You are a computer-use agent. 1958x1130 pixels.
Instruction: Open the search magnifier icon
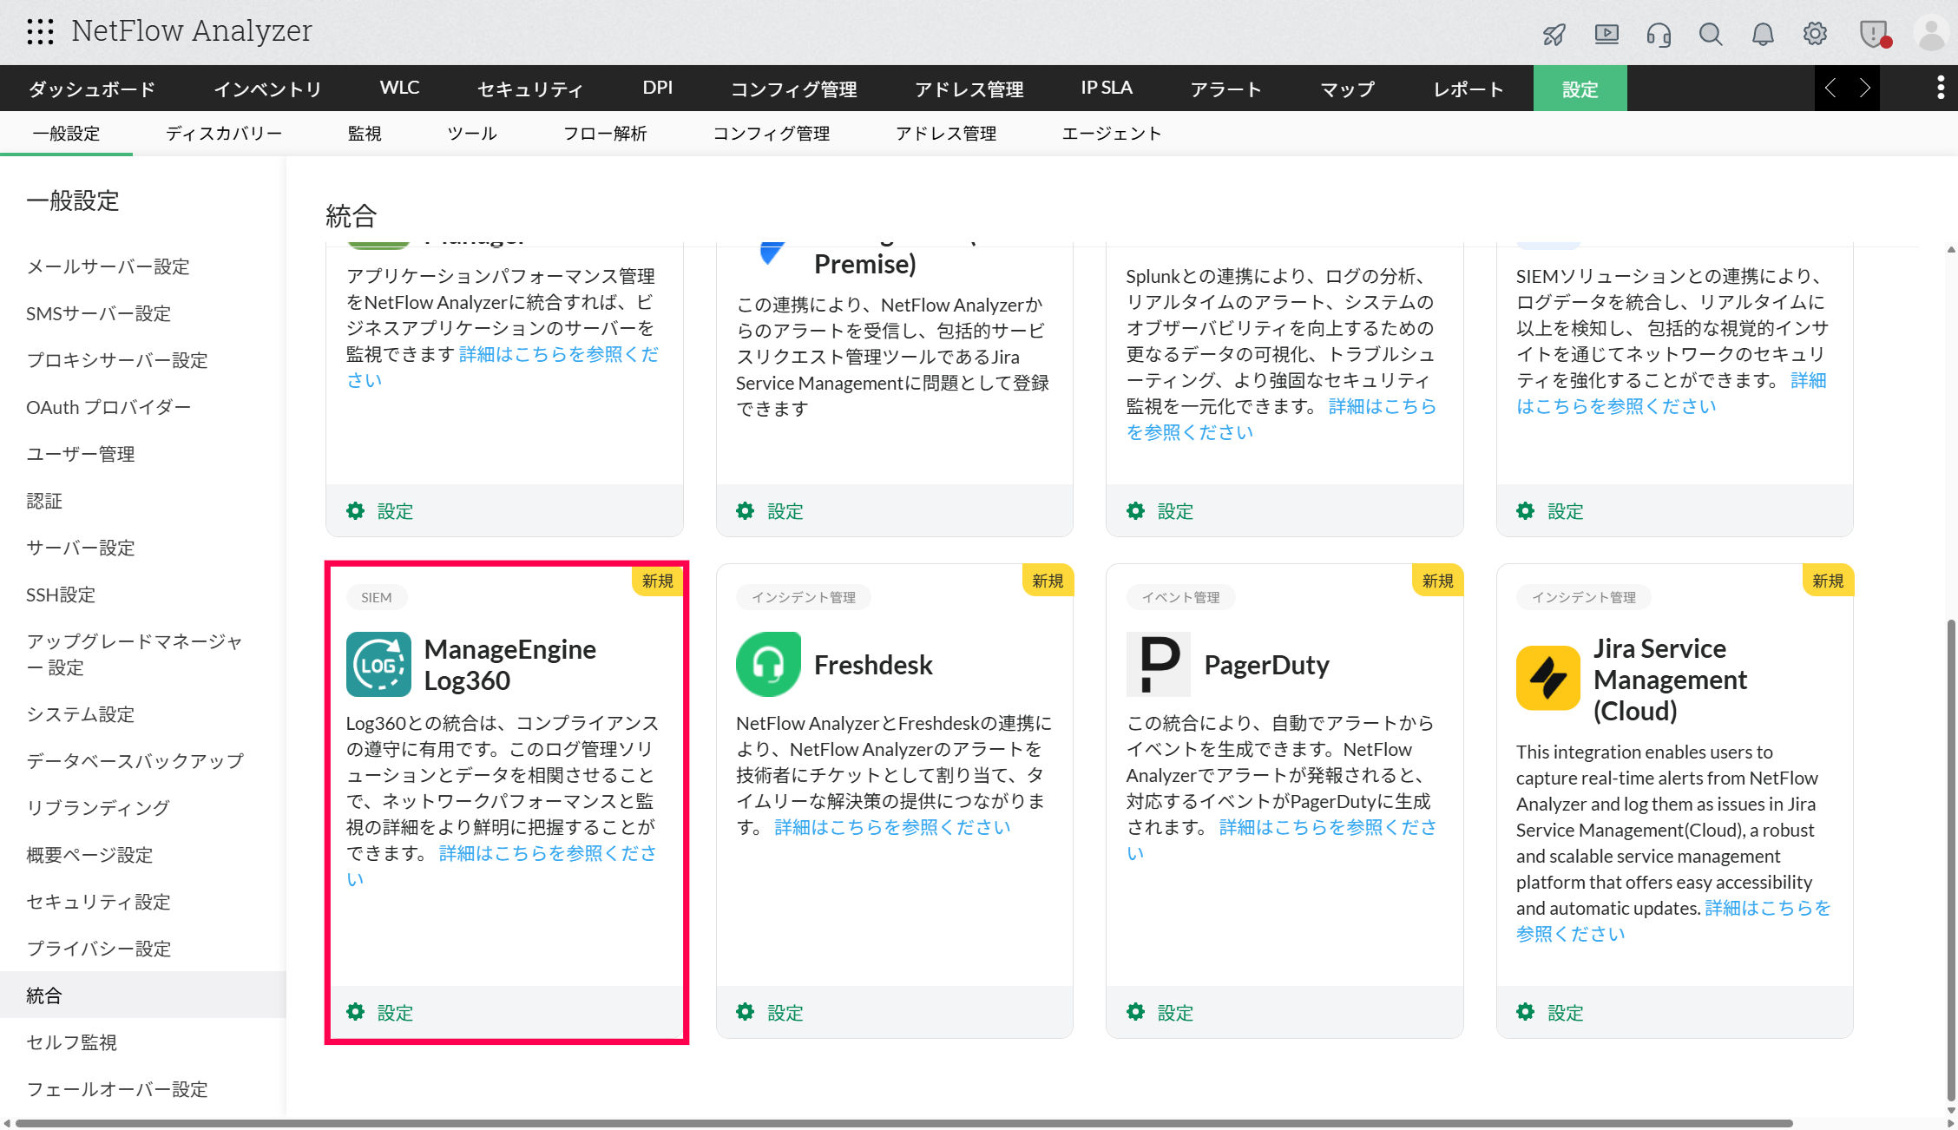point(1711,34)
